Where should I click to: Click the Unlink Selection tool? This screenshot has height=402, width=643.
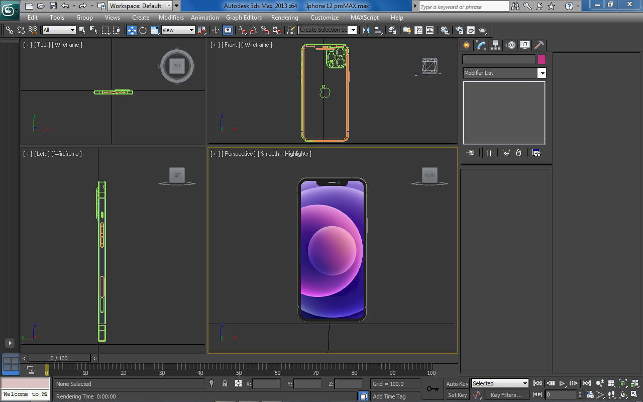(21, 30)
